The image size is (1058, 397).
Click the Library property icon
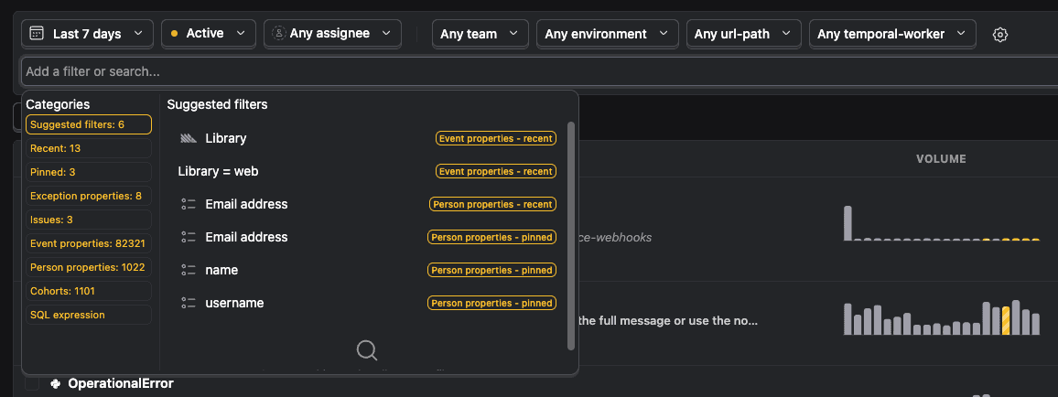189,138
